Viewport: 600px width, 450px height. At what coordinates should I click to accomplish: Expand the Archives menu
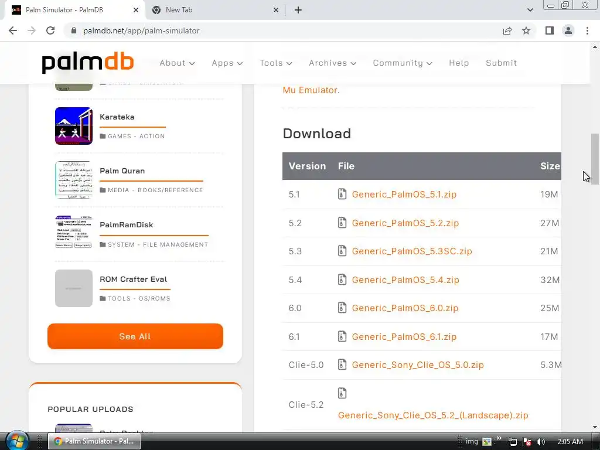(x=333, y=63)
